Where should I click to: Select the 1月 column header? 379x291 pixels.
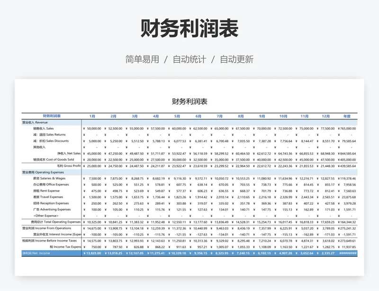[92, 116]
